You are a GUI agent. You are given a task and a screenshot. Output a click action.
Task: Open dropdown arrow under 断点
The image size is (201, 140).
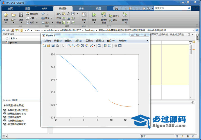pyautogui.click(x=84, y=23)
